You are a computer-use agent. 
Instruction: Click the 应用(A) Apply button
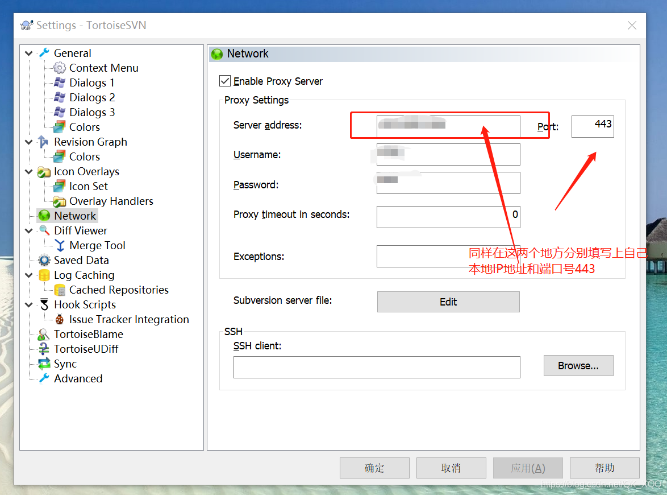[528, 468]
